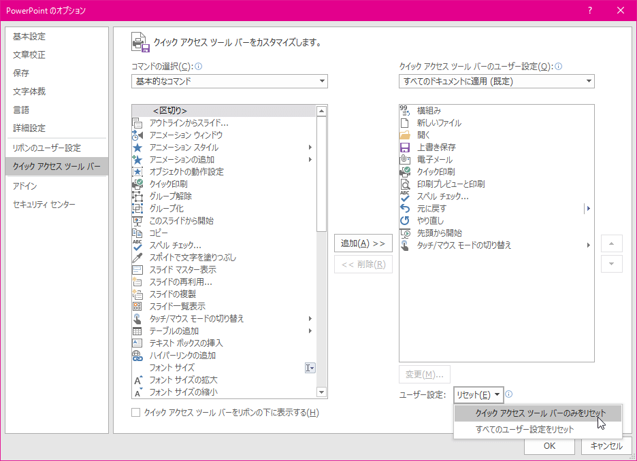637x461 pixels.
Task: Select the 上書き保存 floppy icon
Action: click(x=405, y=148)
